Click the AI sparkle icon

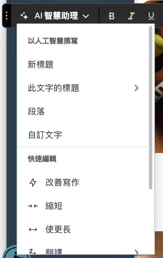[24, 16]
